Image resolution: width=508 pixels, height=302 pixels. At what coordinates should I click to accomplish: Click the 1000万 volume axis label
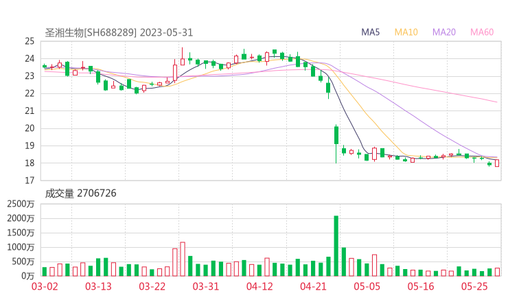[21, 247]
